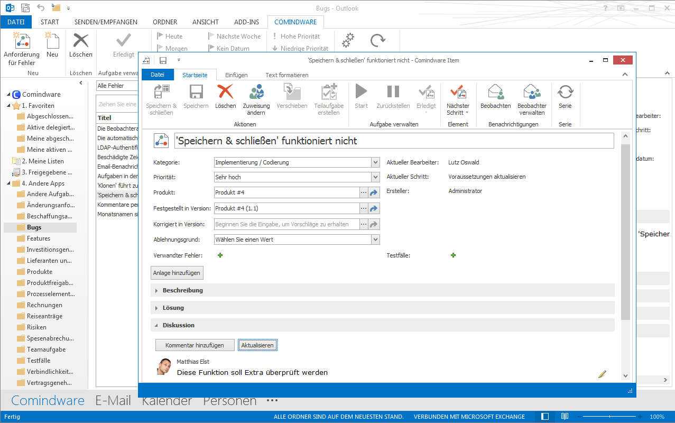Switch to E-Mail navigation

[x=113, y=401]
